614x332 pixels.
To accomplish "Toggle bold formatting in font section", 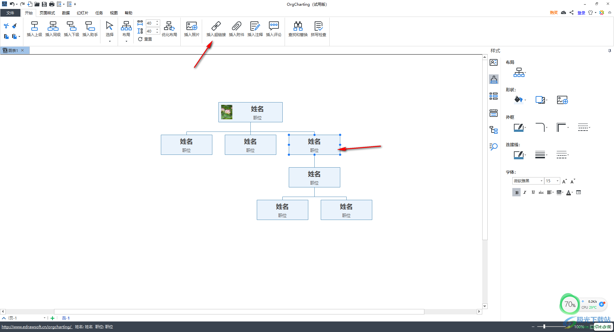I will coord(516,192).
